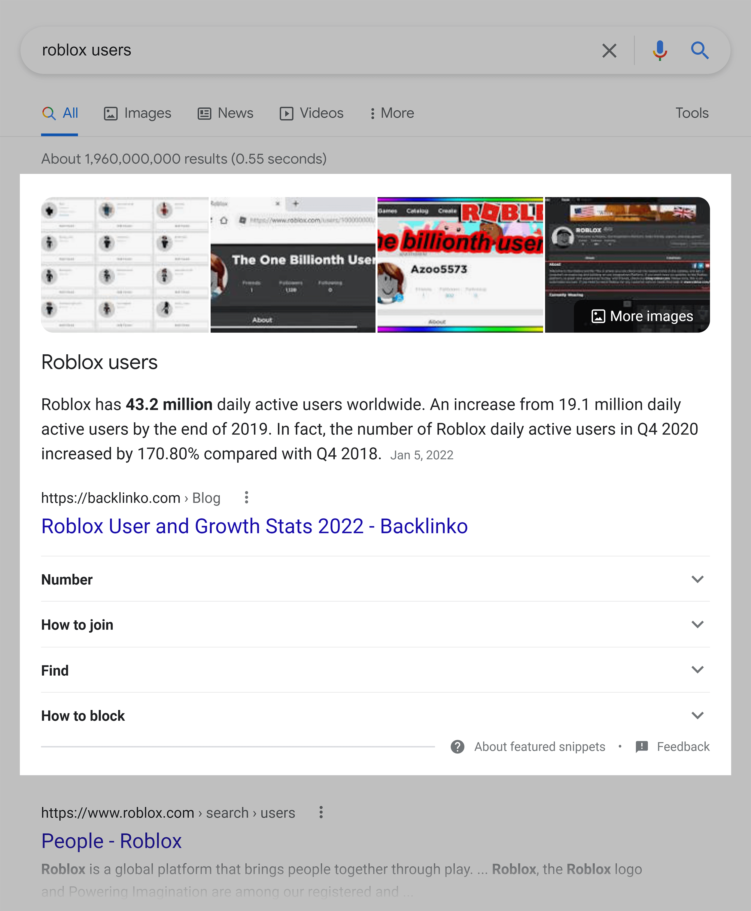Click More images to view additional pictures
Screen dimensions: 751x911
click(x=642, y=316)
